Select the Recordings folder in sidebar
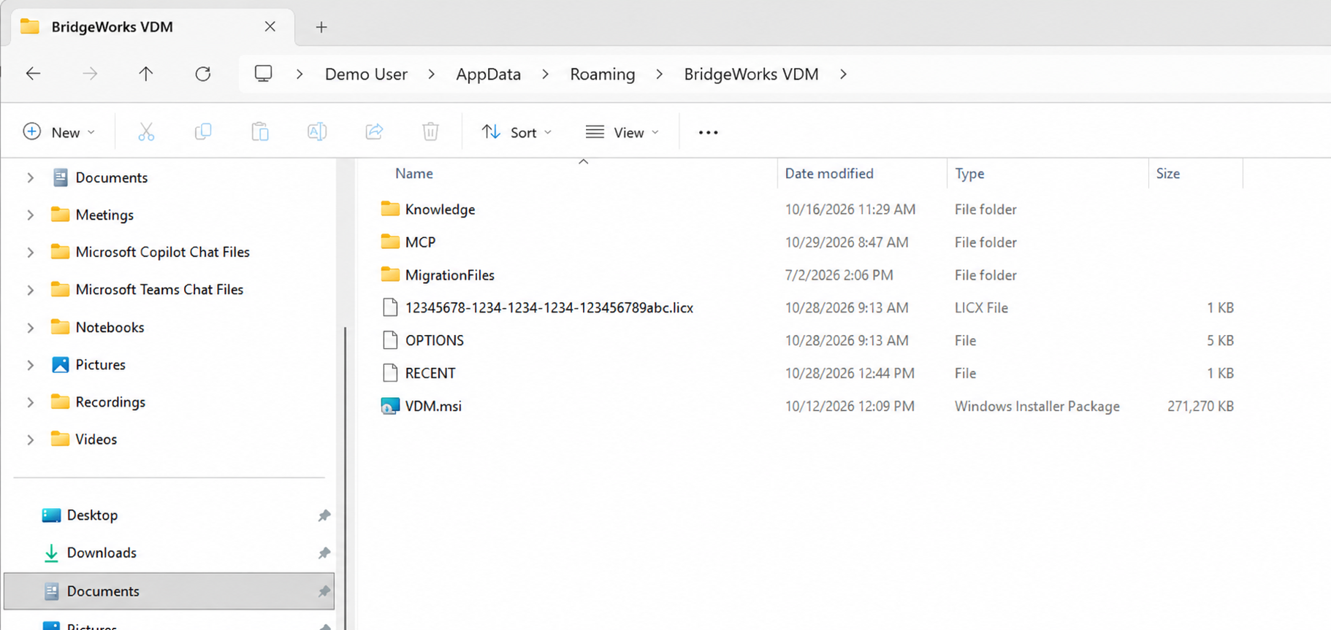Image resolution: width=1331 pixels, height=630 pixels. tap(110, 402)
